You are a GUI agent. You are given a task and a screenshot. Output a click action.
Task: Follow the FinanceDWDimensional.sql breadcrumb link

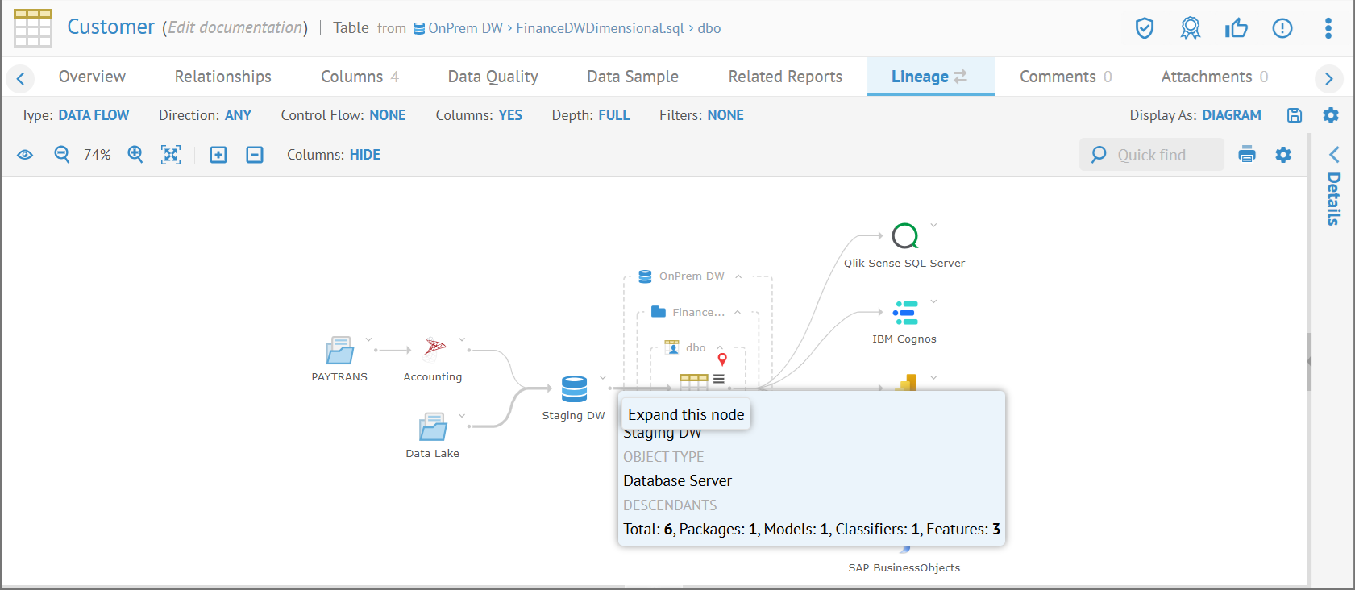(600, 28)
